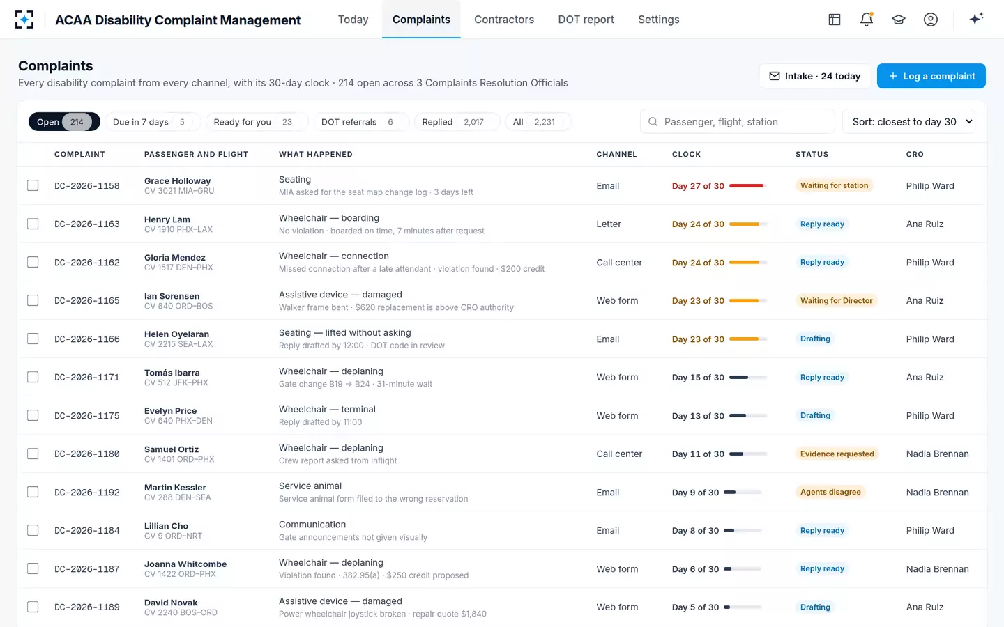Open passenger Joanna Whitcombe
This screenshot has height=627, width=1004.
185,564
